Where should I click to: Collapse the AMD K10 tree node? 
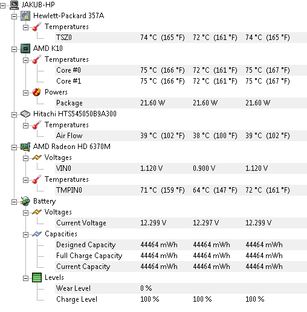tap(14, 49)
